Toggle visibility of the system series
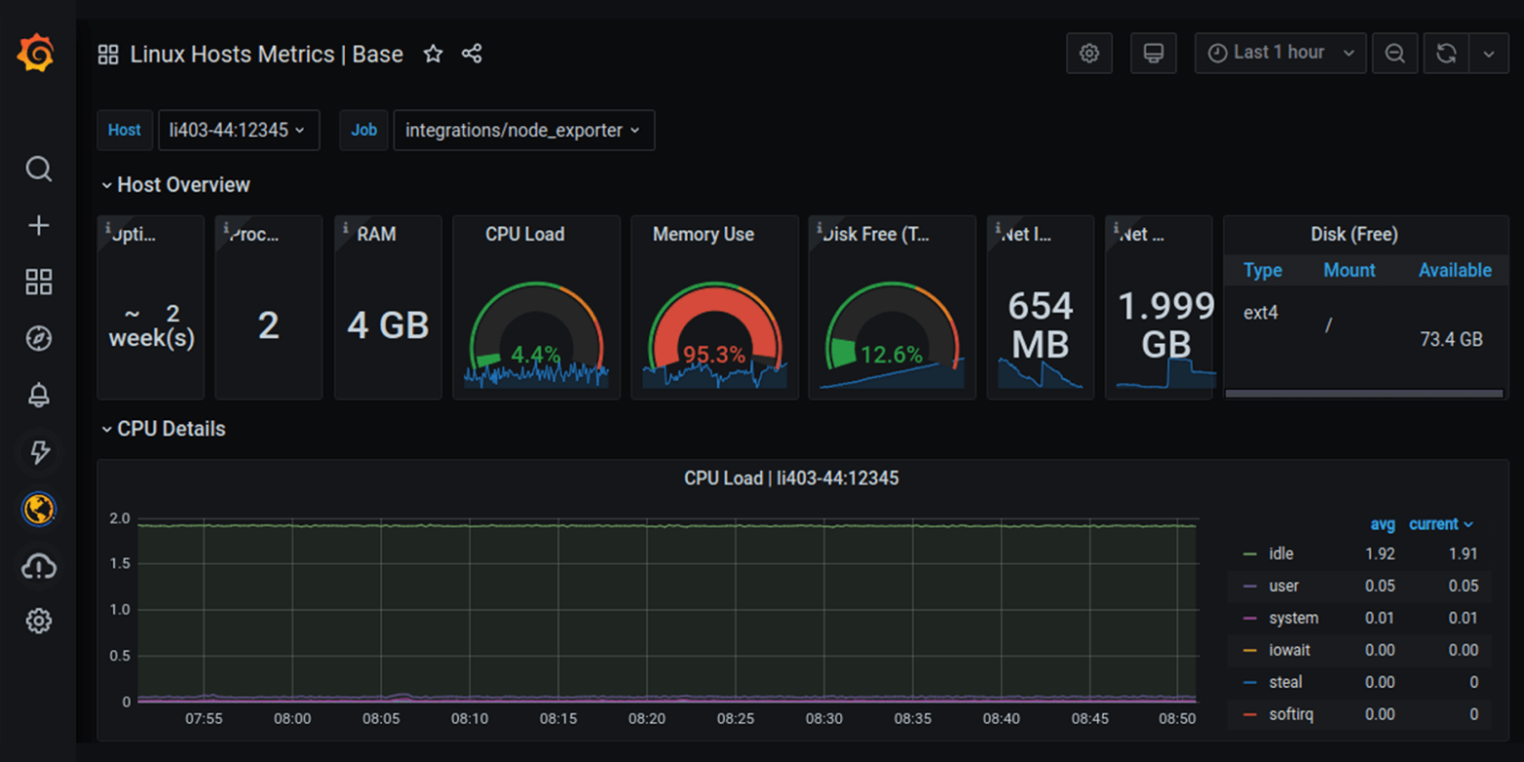 tap(1293, 617)
